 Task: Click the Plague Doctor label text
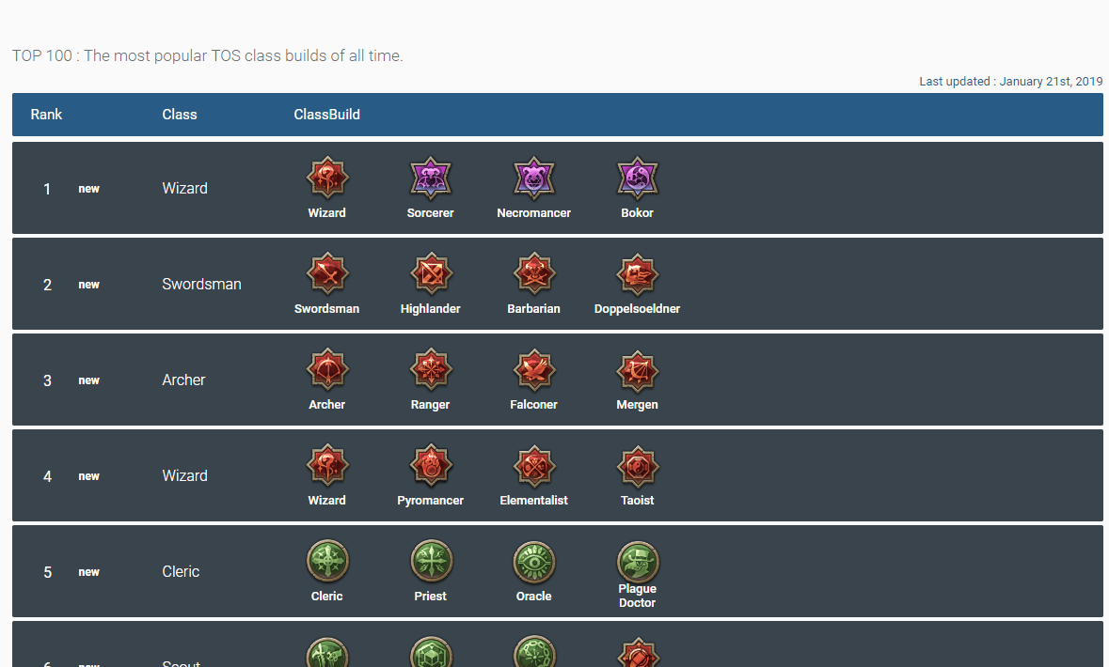(637, 596)
